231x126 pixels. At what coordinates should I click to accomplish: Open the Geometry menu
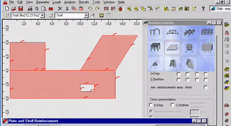coord(42,2)
